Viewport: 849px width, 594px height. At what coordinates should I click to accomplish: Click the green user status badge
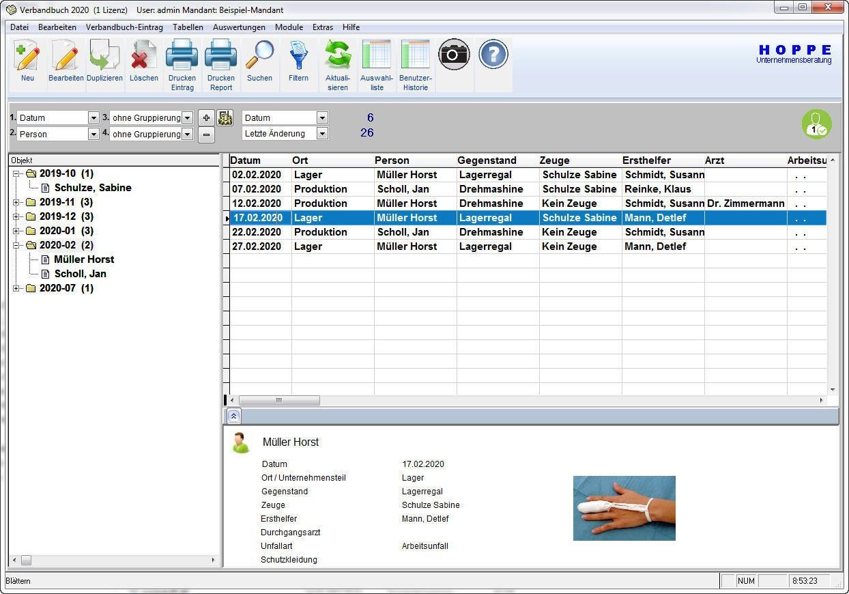pyautogui.click(x=816, y=124)
